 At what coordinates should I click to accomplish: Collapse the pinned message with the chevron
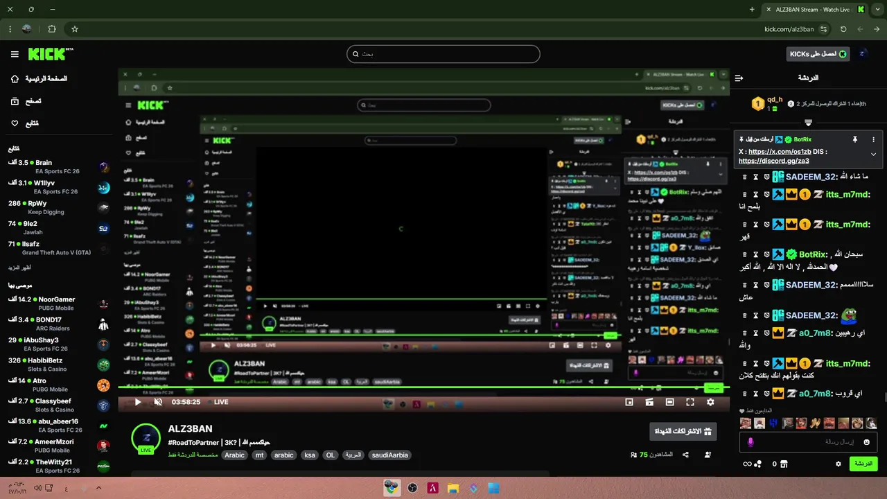[x=873, y=155]
